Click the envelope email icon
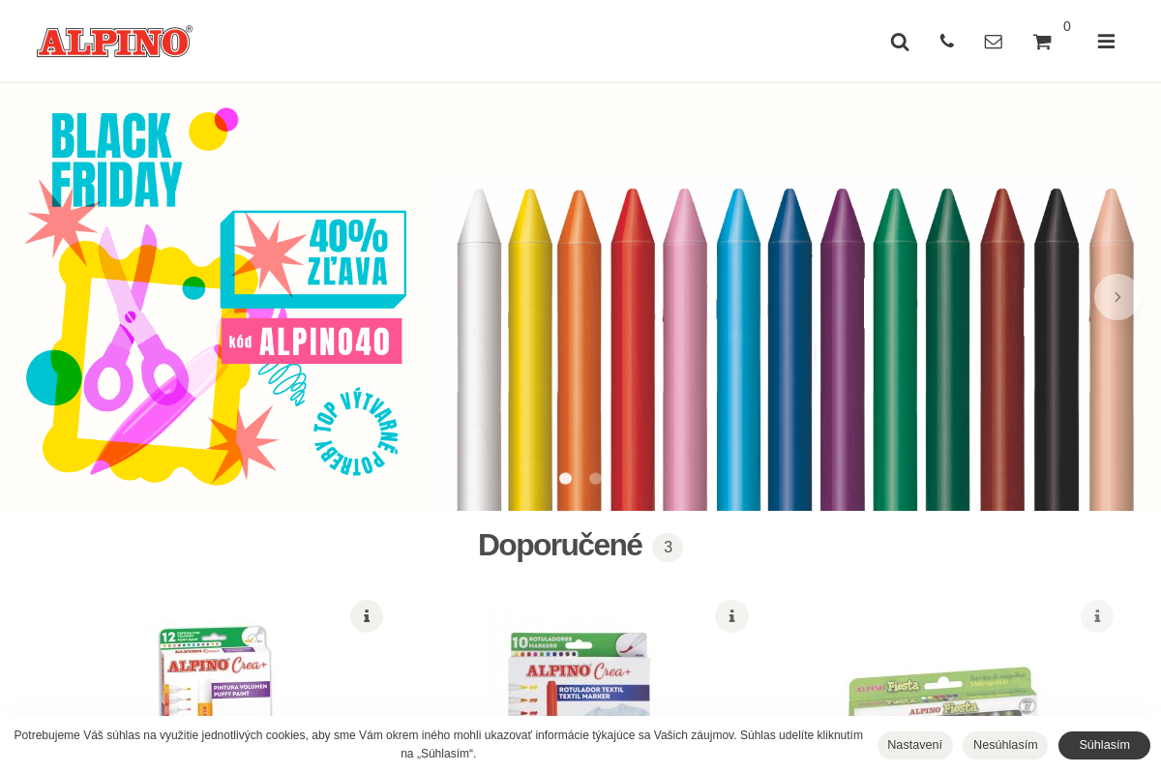The width and height of the screenshot is (1161, 774). pyautogui.click(x=994, y=42)
